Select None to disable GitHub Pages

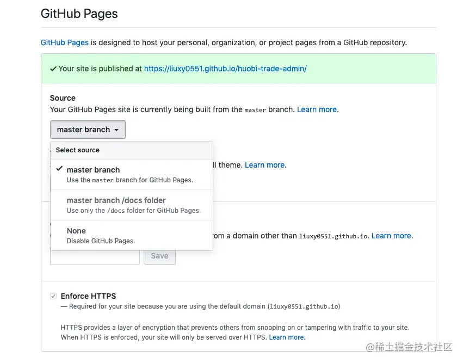pos(132,236)
